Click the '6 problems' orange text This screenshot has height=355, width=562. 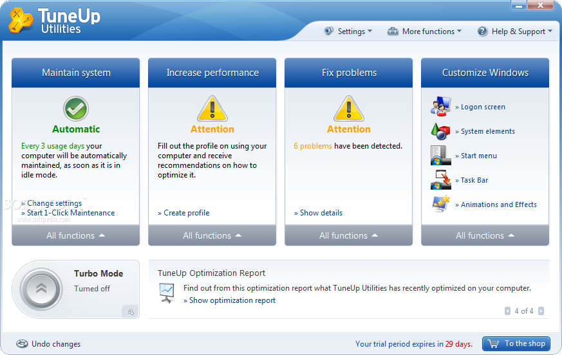(x=313, y=146)
